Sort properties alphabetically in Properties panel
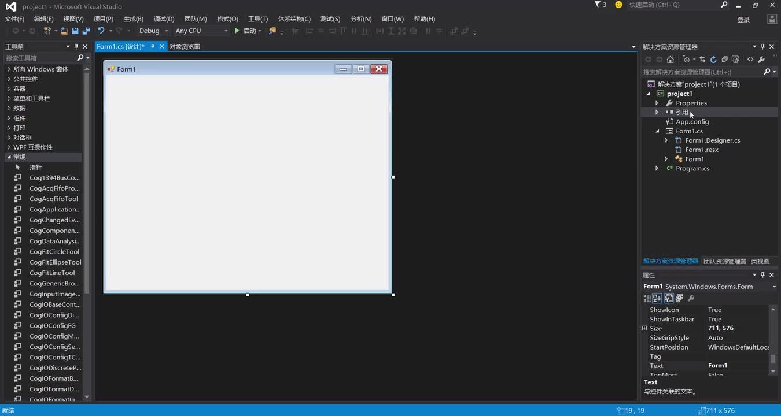The width and height of the screenshot is (781, 416). point(657,298)
